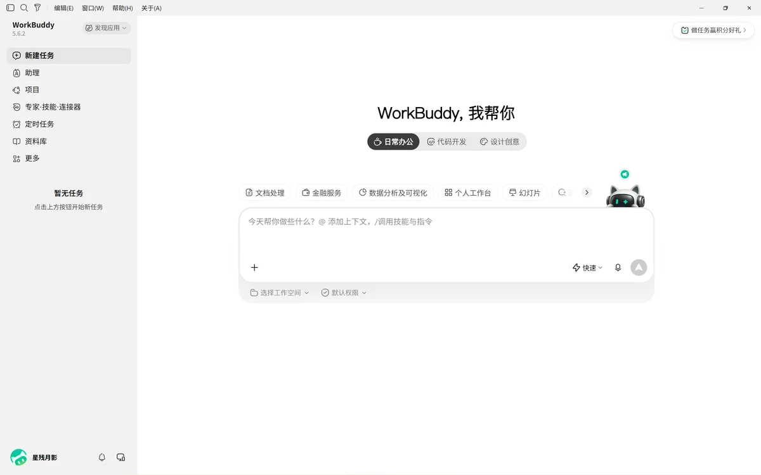Click the funnel icon beside the search icon
Screen dimensions: 761x475
[37, 8]
